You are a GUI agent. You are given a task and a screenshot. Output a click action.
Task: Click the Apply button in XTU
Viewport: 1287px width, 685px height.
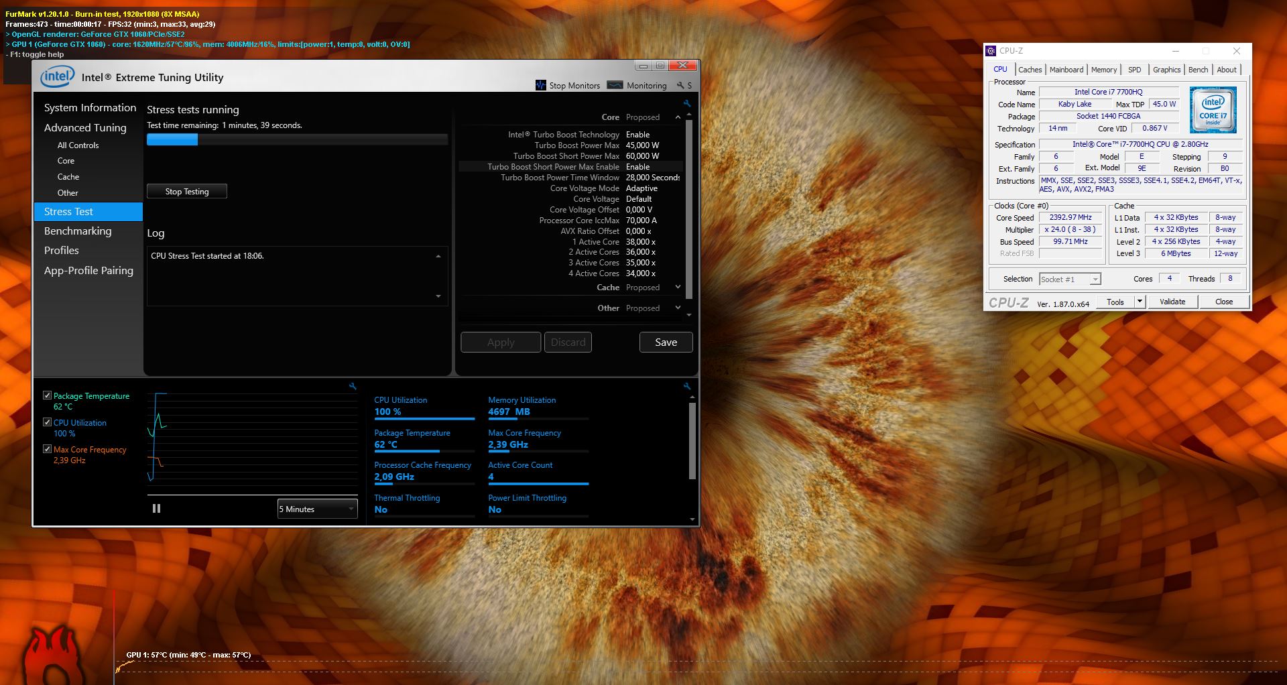coord(501,342)
